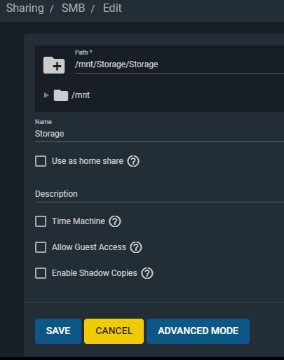Image resolution: width=284 pixels, height=360 pixels.
Task: Click the Edit breadcrumb item
Action: click(x=112, y=8)
